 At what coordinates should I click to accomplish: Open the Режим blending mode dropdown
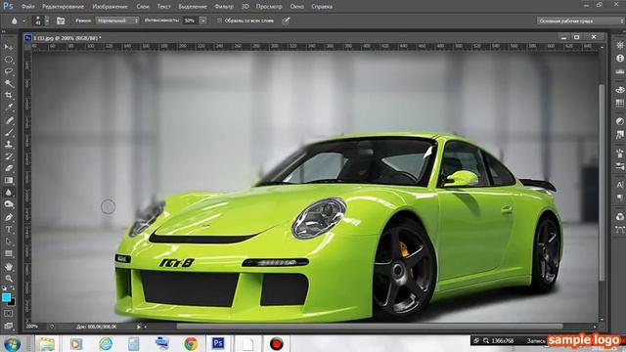pyautogui.click(x=117, y=21)
